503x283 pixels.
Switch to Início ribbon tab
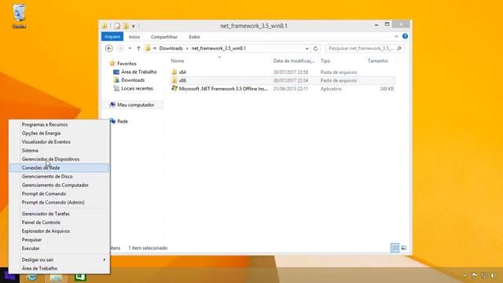[134, 37]
